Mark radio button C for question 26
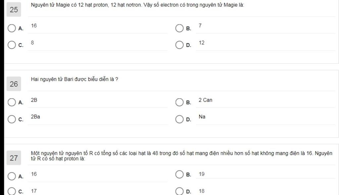The width and height of the screenshot is (339, 195). pyautogui.click(x=12, y=119)
